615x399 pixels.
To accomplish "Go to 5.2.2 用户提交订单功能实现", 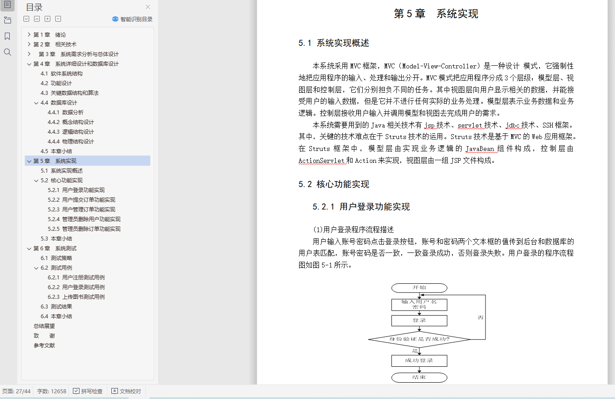I will [x=81, y=199].
